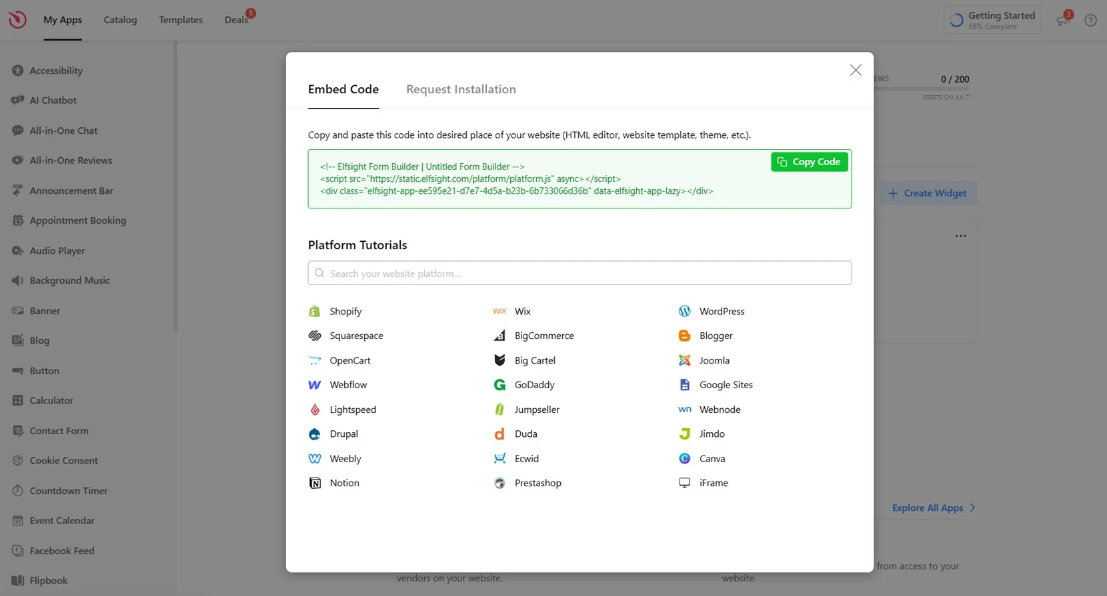
Task: Select Announcement Bar in sidebar
Action: click(71, 190)
